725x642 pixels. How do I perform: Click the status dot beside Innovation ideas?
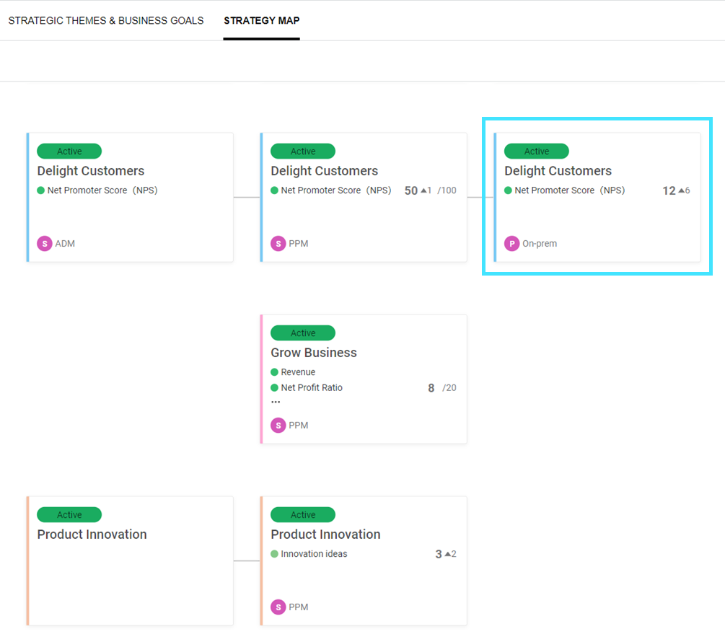click(x=274, y=554)
